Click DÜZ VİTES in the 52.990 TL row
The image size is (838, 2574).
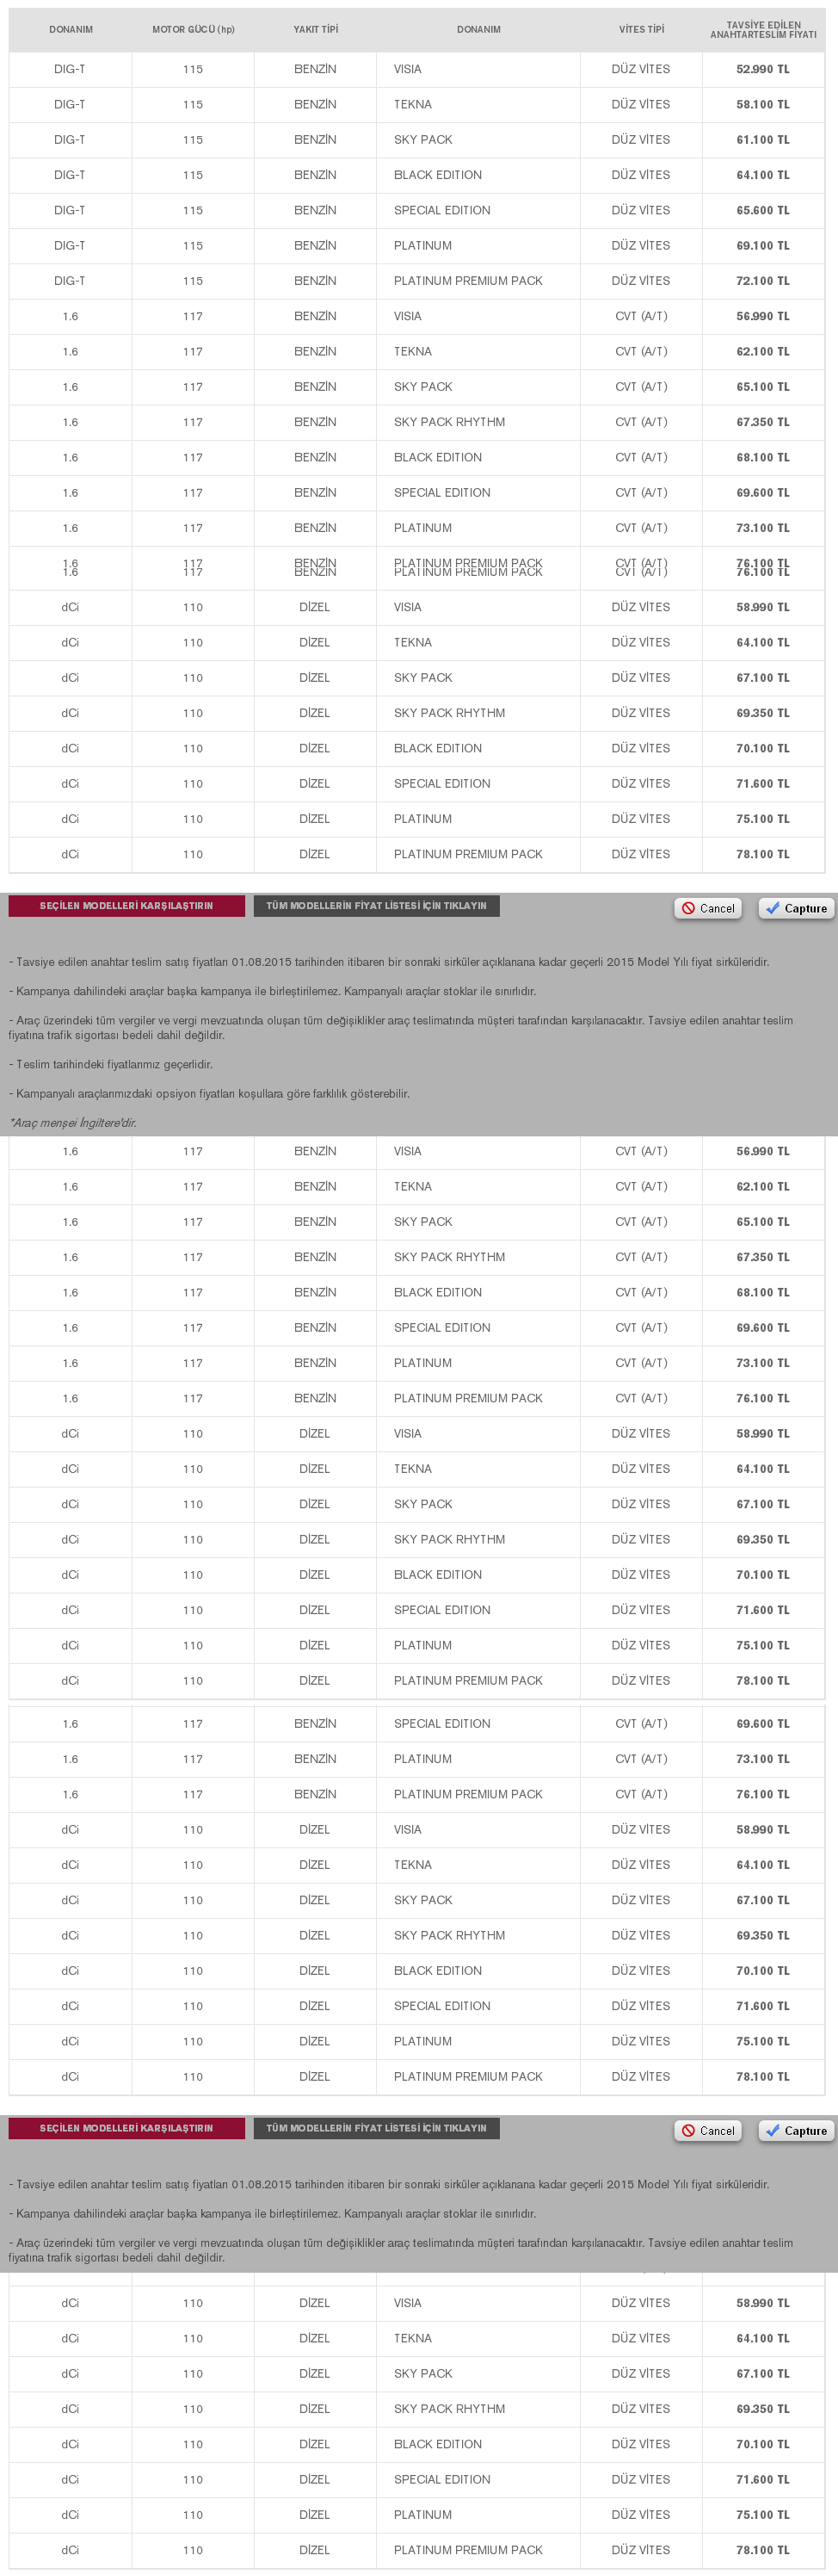point(641,69)
